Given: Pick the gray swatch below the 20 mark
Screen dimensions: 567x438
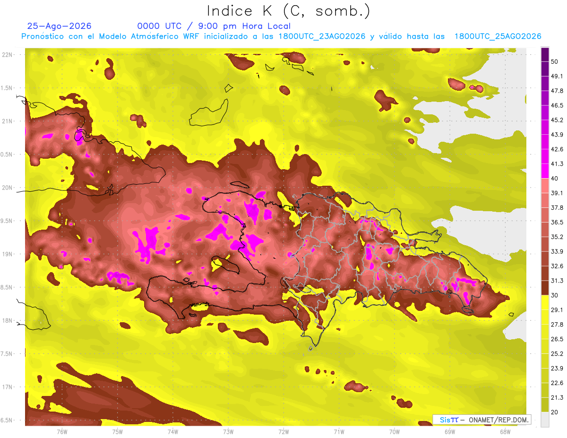Looking at the screenshot, I should pos(545,420).
